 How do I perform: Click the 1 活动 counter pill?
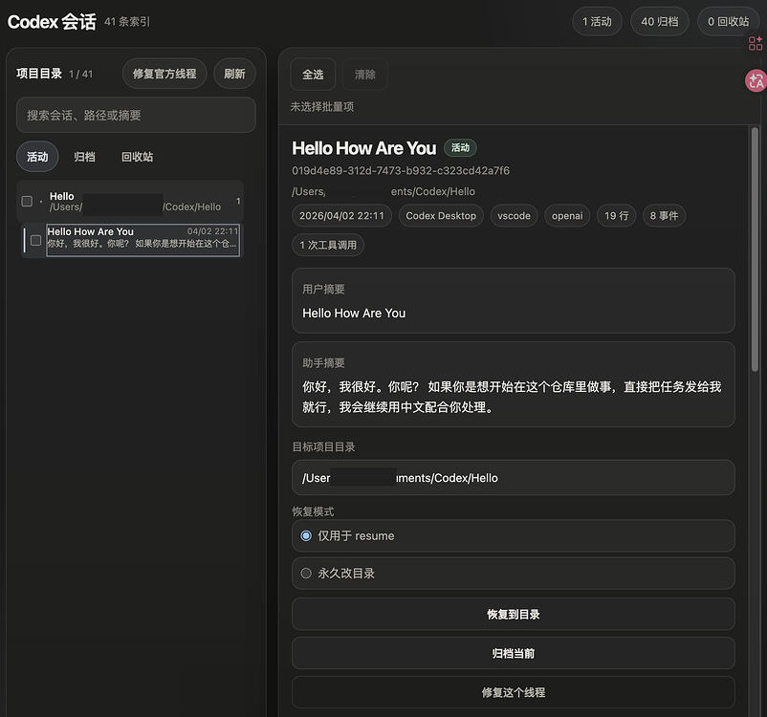(x=597, y=22)
